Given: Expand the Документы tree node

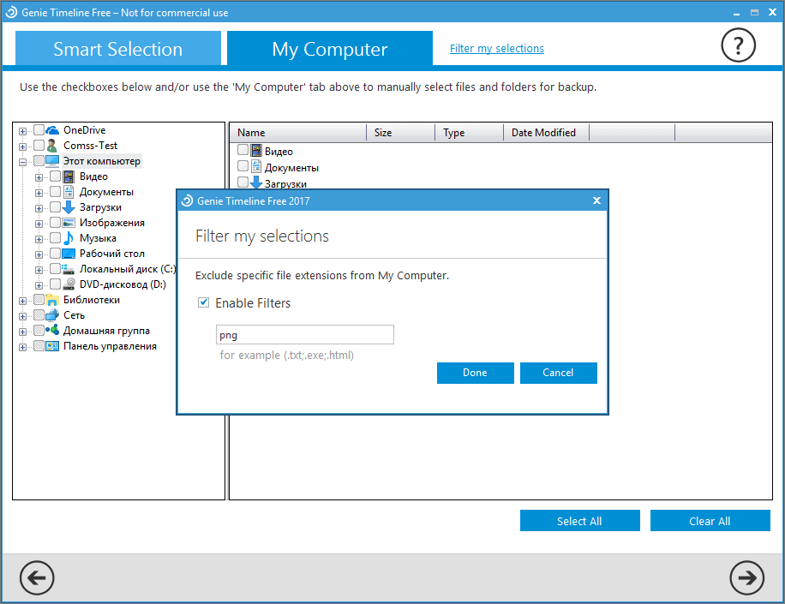Looking at the screenshot, I should (x=39, y=193).
